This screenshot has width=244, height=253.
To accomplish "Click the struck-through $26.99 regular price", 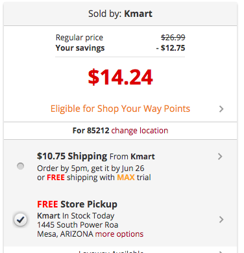I will 173,38.
